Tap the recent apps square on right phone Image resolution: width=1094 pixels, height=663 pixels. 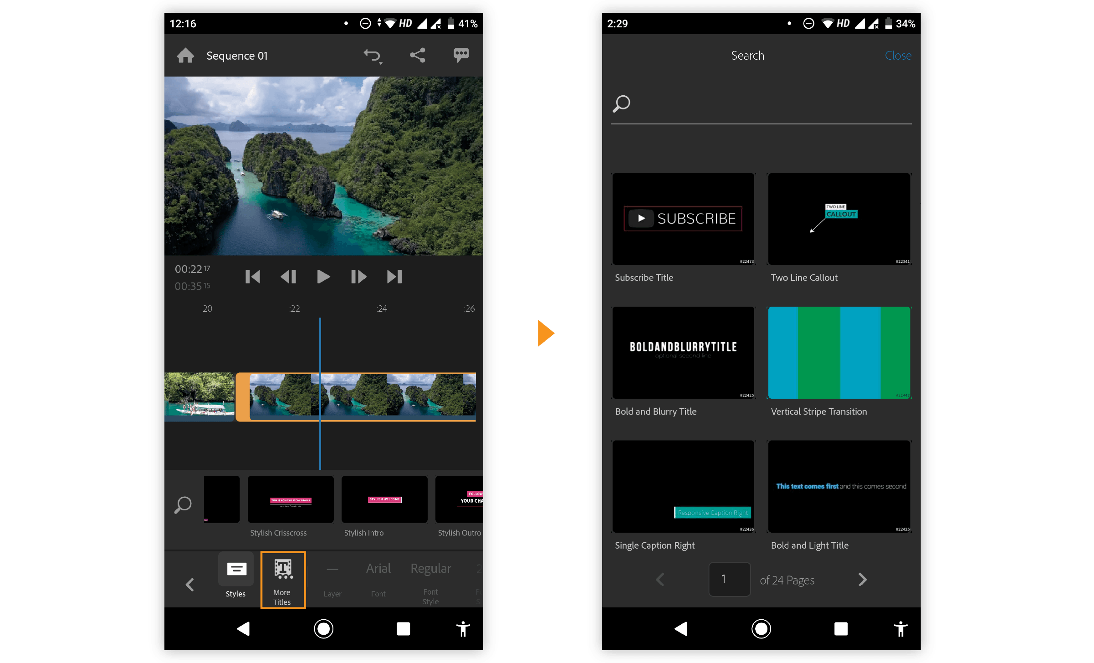[x=841, y=629]
